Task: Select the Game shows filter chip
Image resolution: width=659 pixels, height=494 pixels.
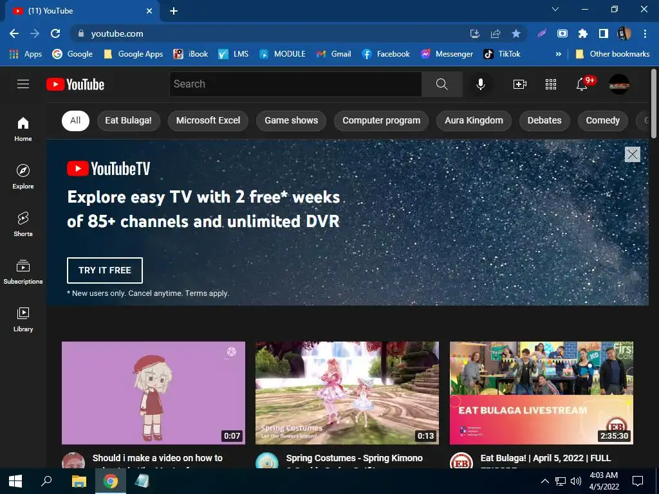Action: (292, 120)
